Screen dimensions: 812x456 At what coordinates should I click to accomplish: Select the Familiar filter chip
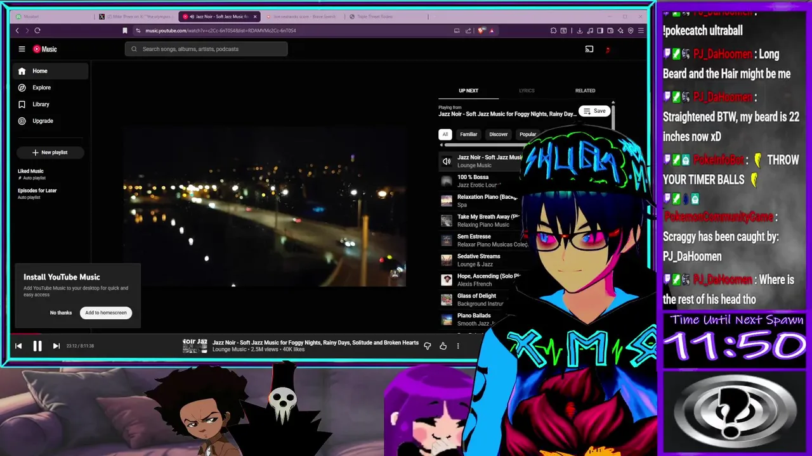click(x=468, y=134)
